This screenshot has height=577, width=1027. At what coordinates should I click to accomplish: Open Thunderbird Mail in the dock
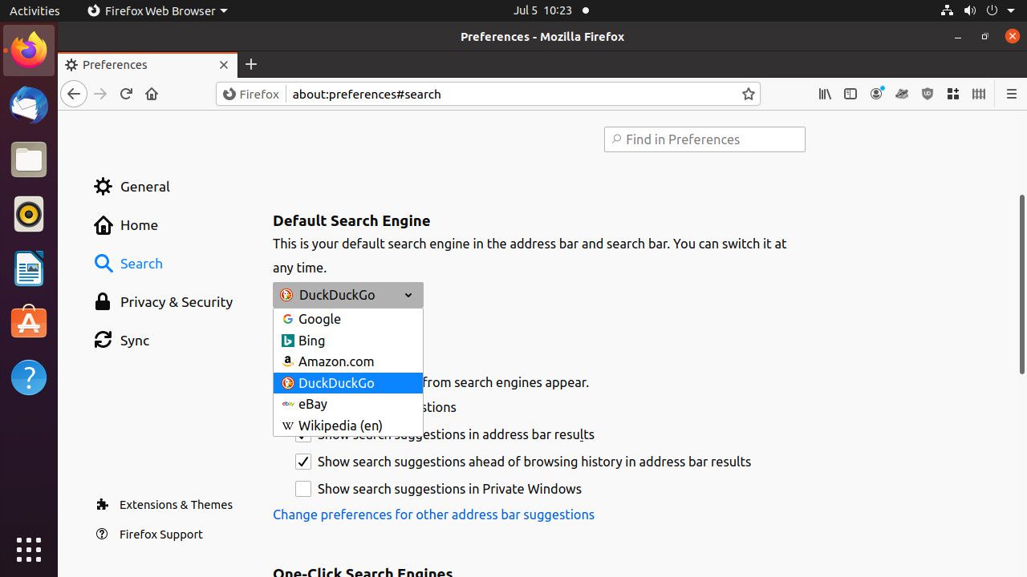(29, 105)
